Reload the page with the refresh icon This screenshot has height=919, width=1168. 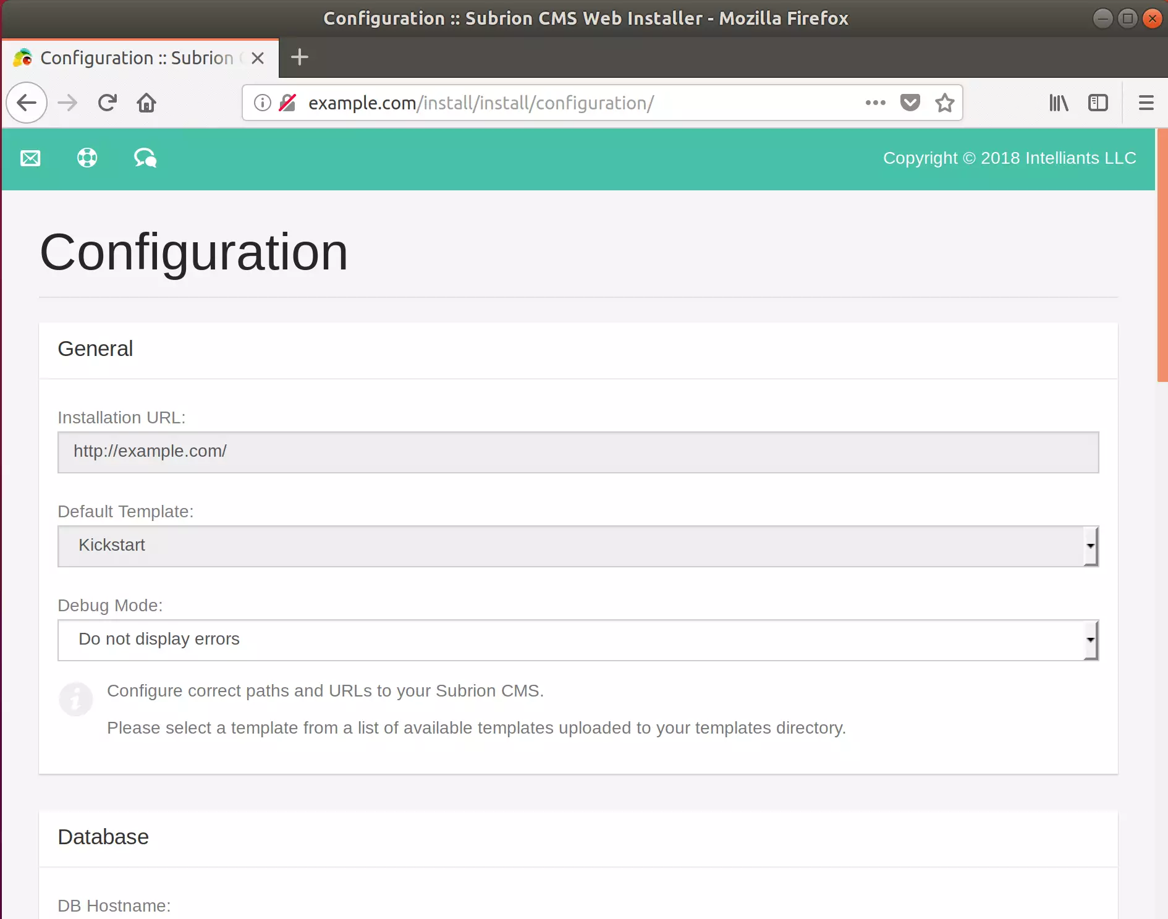click(x=108, y=103)
